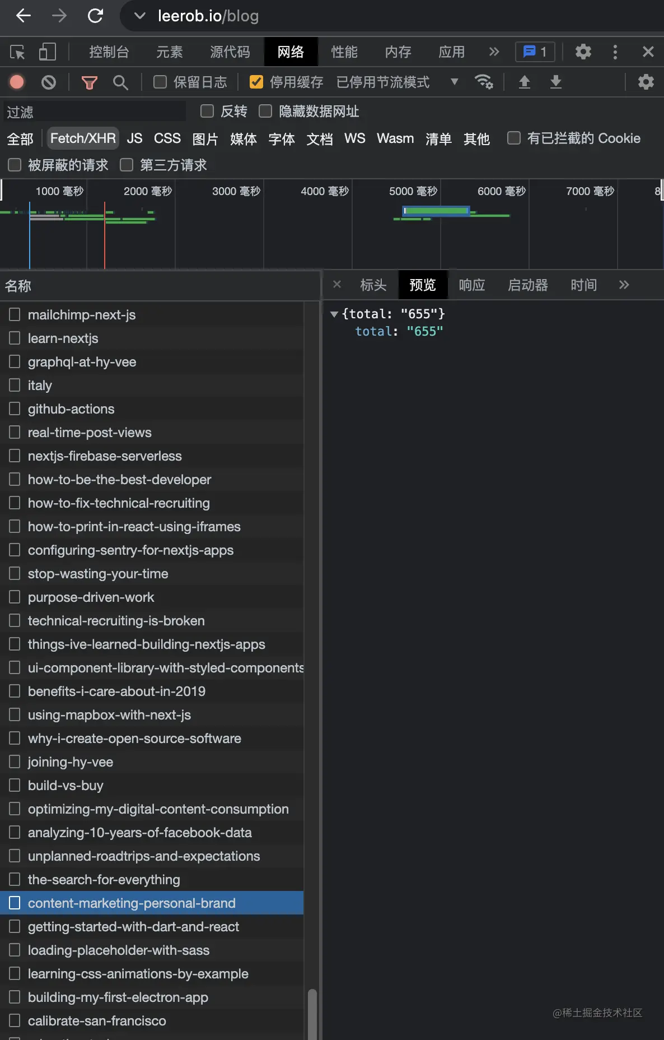Image resolution: width=664 pixels, height=1040 pixels.
Task: Select joining-hy-vee request row
Action: click(x=152, y=762)
